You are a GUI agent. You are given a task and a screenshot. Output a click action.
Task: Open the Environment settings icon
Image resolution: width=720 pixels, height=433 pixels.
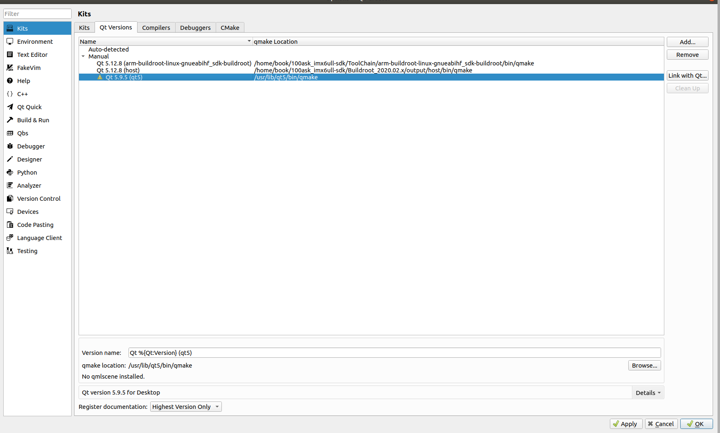point(10,41)
